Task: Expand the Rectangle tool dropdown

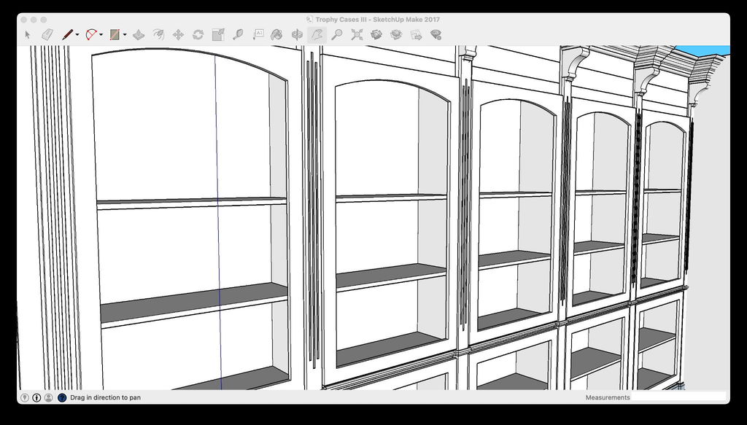Action: [125, 34]
